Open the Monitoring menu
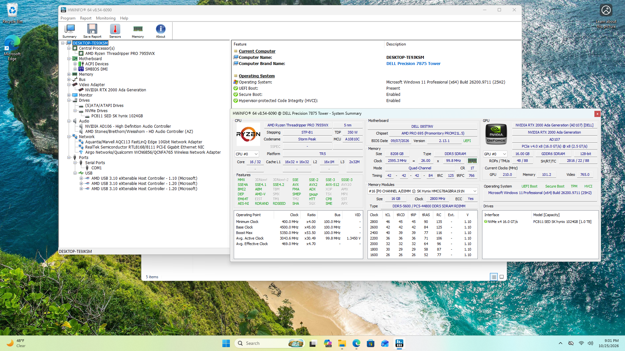 pos(105,18)
